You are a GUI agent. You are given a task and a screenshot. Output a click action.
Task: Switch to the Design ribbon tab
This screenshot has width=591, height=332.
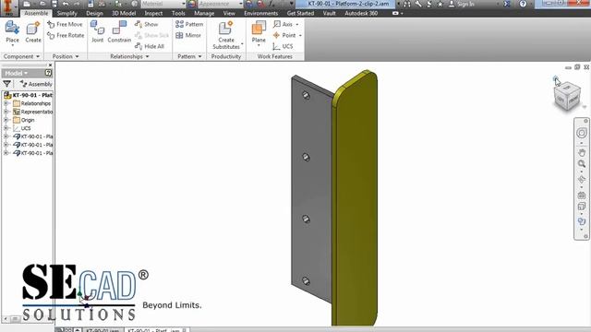(94, 13)
